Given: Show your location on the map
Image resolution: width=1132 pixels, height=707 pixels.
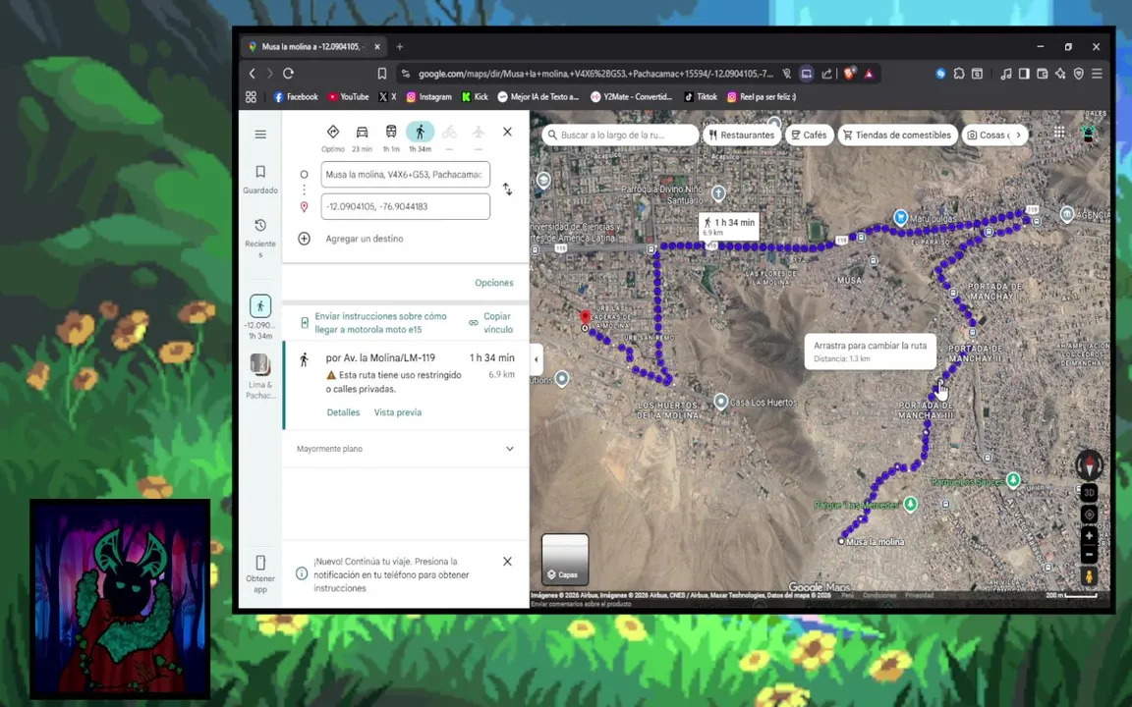Looking at the screenshot, I should pos(1090,515).
